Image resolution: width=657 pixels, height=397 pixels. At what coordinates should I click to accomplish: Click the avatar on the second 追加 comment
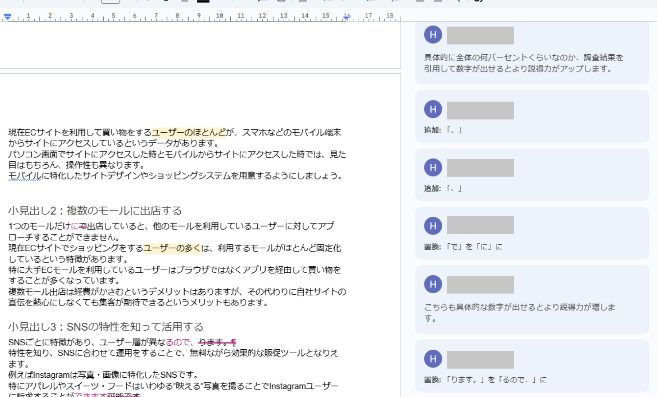tap(433, 168)
